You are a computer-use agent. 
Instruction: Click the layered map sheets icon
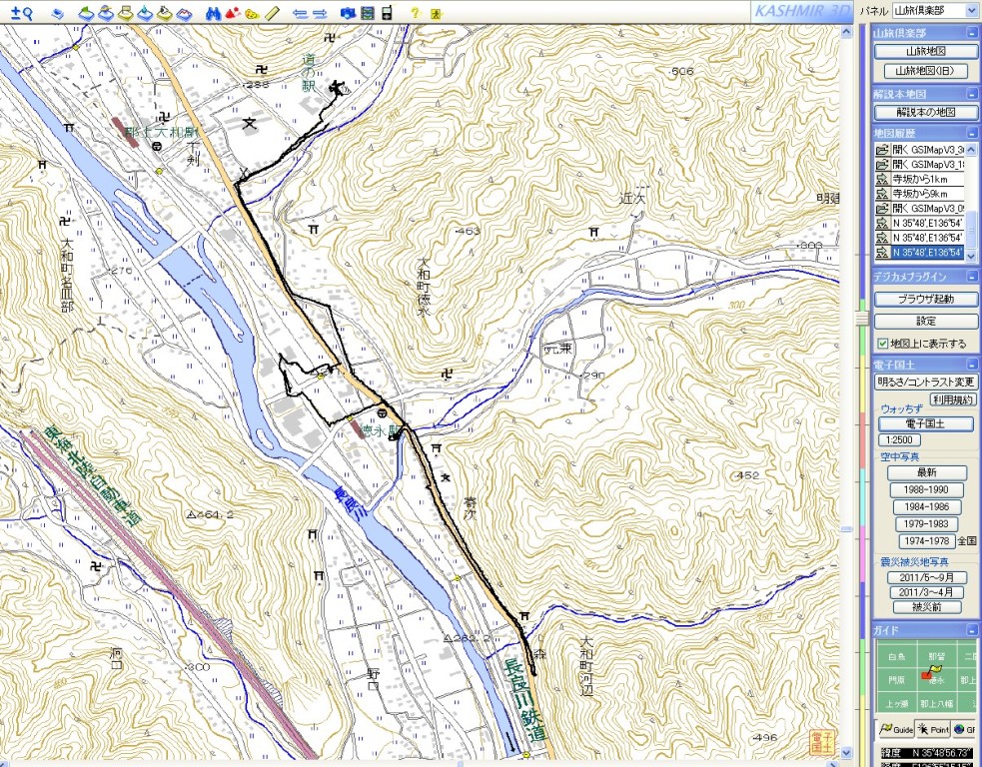58,13
